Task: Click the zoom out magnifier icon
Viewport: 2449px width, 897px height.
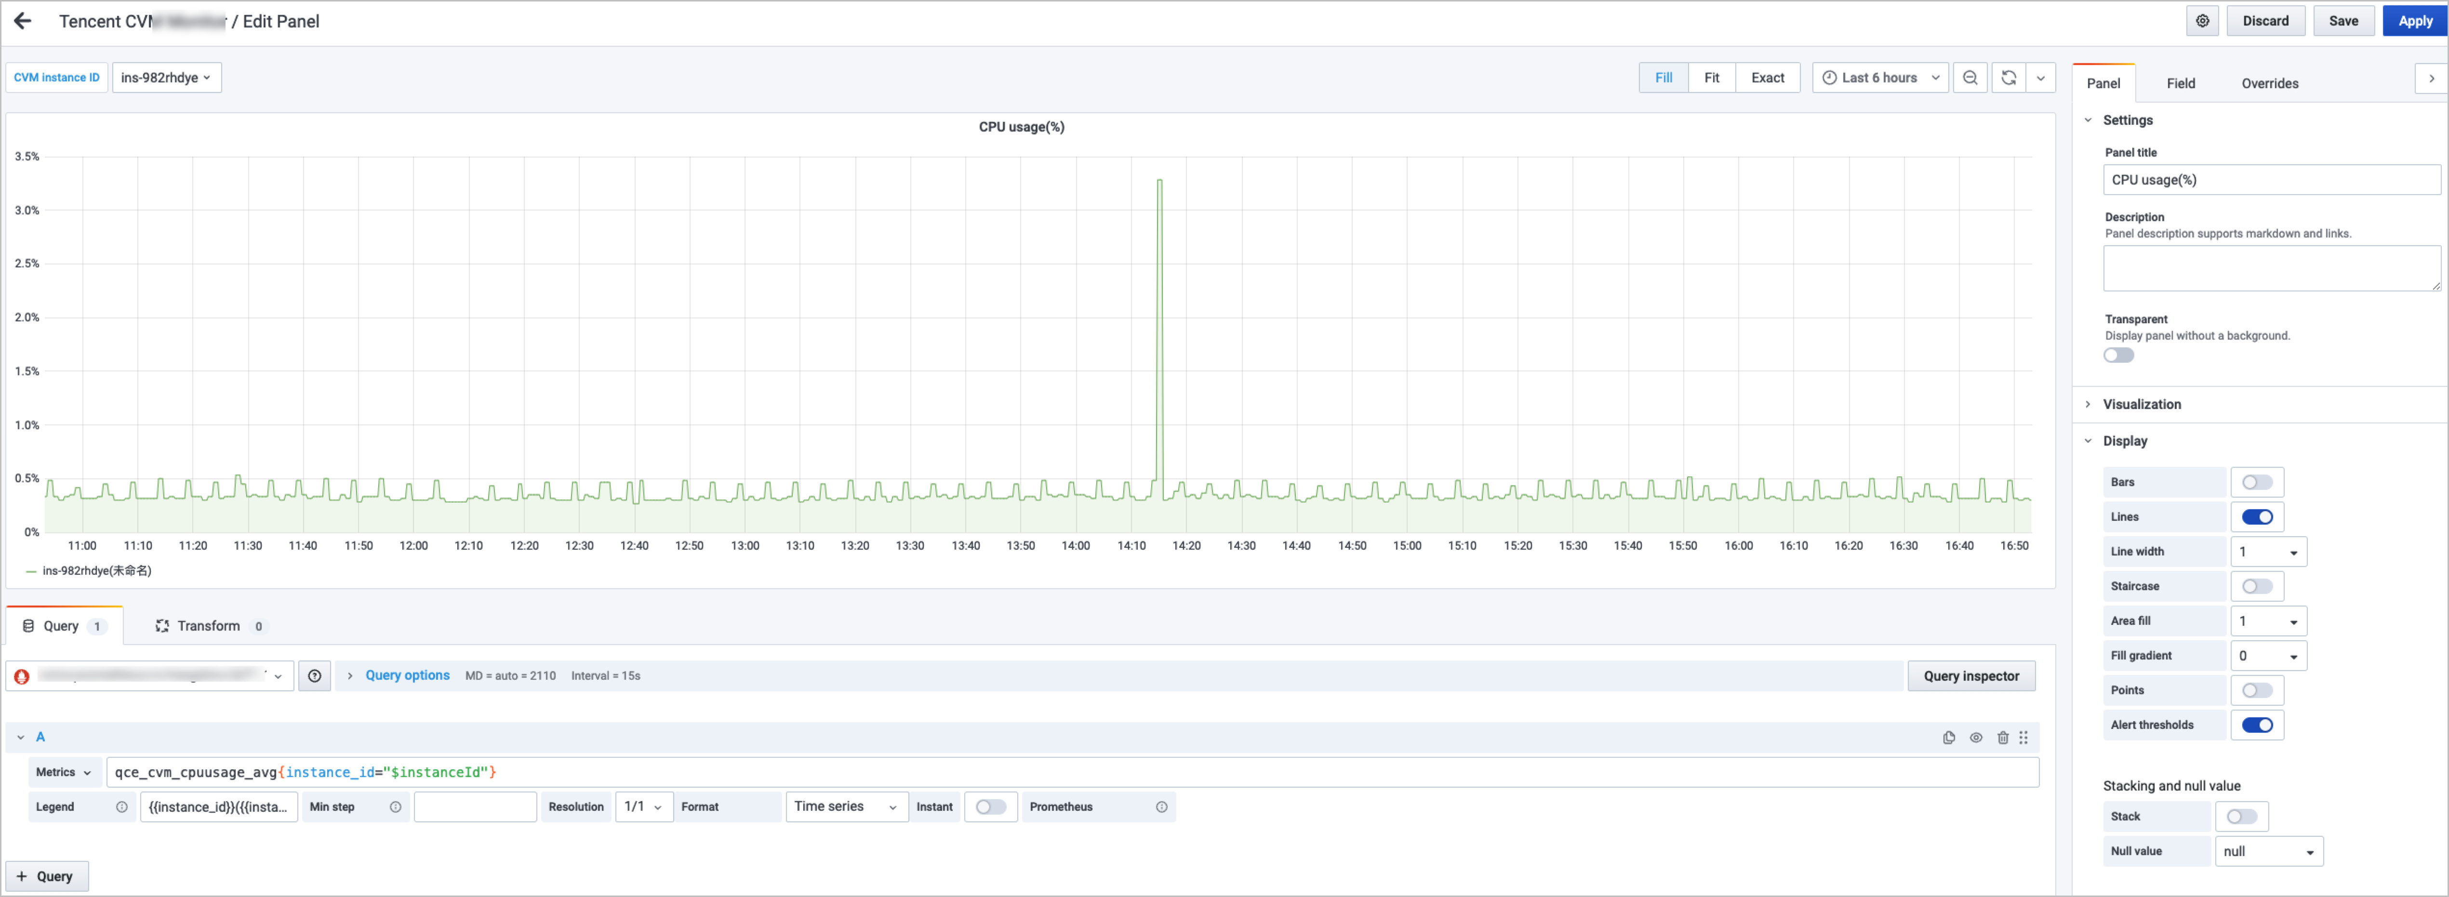Action: tap(1970, 78)
